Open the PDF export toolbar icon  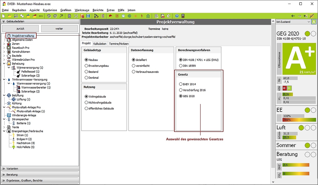pos(82,16)
